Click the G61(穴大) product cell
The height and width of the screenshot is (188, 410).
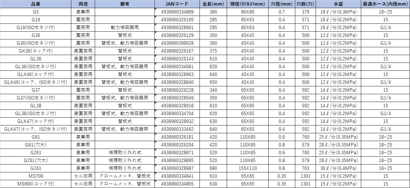pos(36,145)
